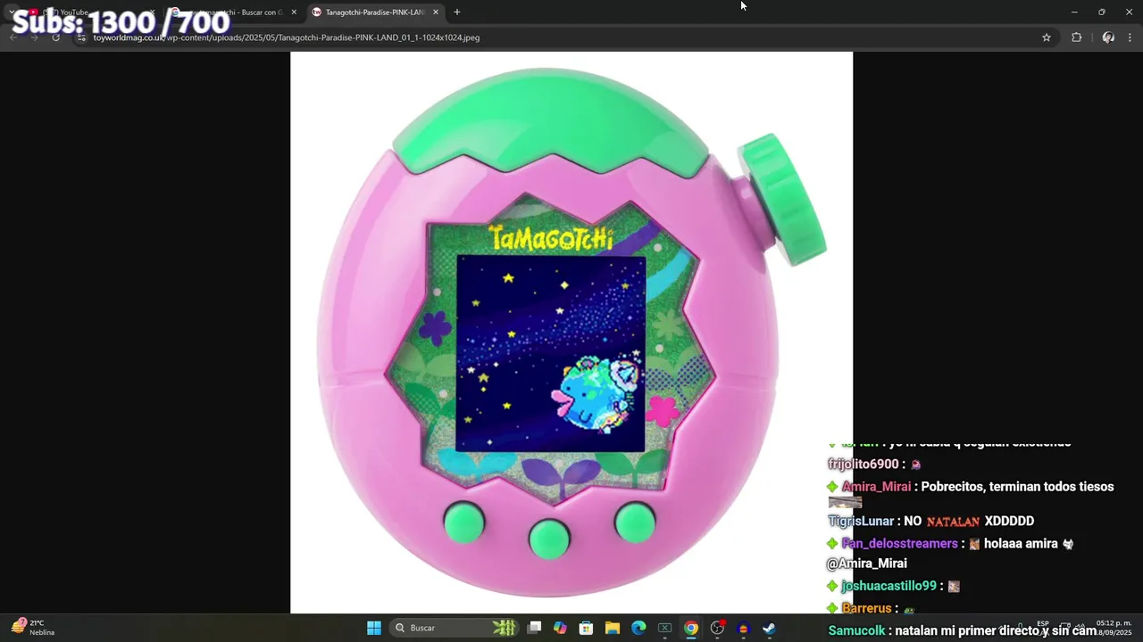
Task: Click the taskbar icon left of Steam
Action: (x=743, y=628)
